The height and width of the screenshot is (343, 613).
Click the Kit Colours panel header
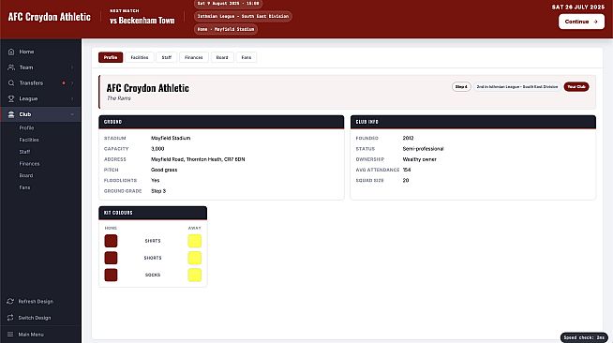[x=153, y=213]
